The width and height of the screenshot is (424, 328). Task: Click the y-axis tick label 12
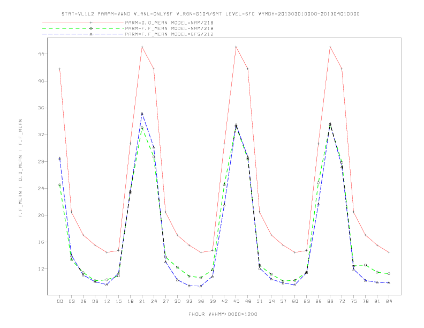point(41,269)
